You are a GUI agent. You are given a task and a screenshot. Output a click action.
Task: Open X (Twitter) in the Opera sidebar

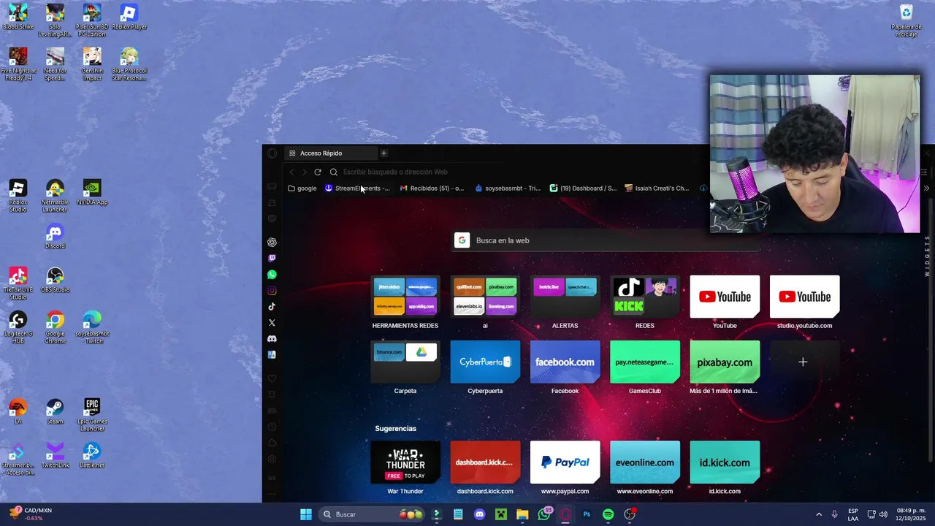click(272, 323)
